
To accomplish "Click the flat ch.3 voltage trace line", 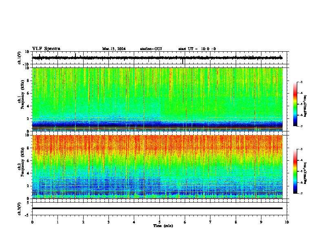I will click(157, 208).
